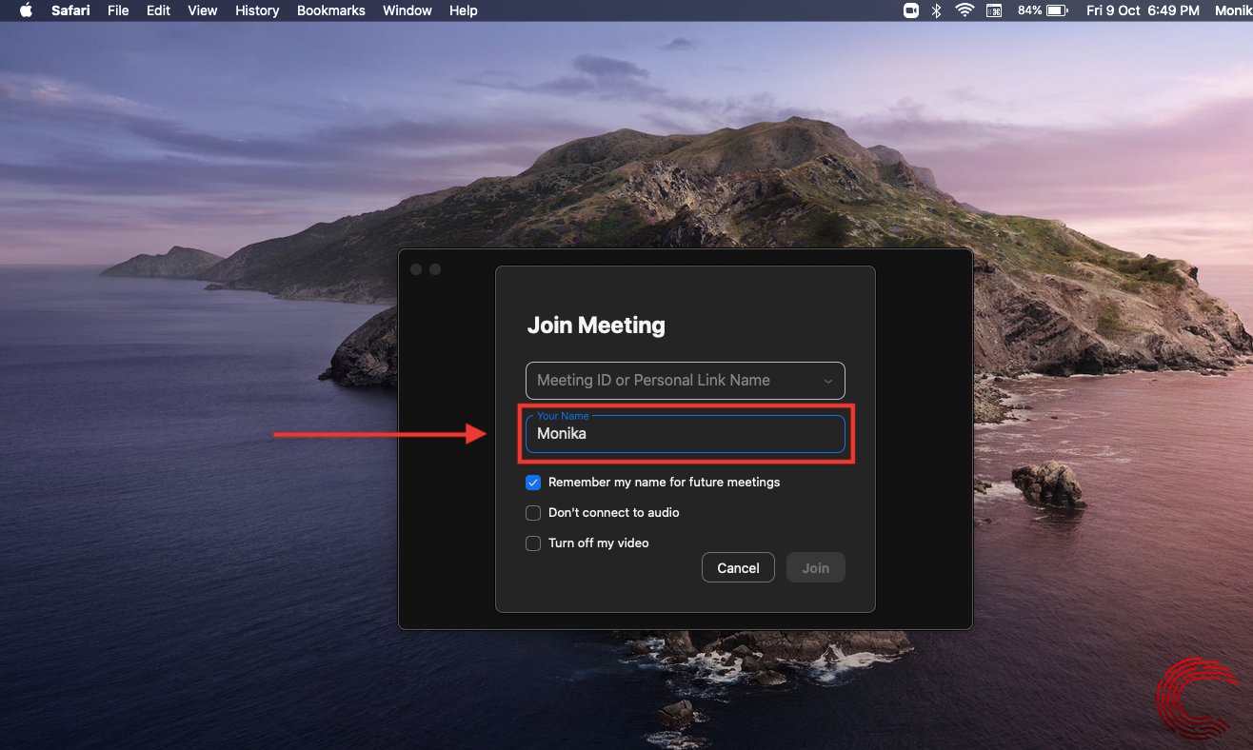The height and width of the screenshot is (750, 1253).
Task: Open the File menu
Action: (x=118, y=10)
